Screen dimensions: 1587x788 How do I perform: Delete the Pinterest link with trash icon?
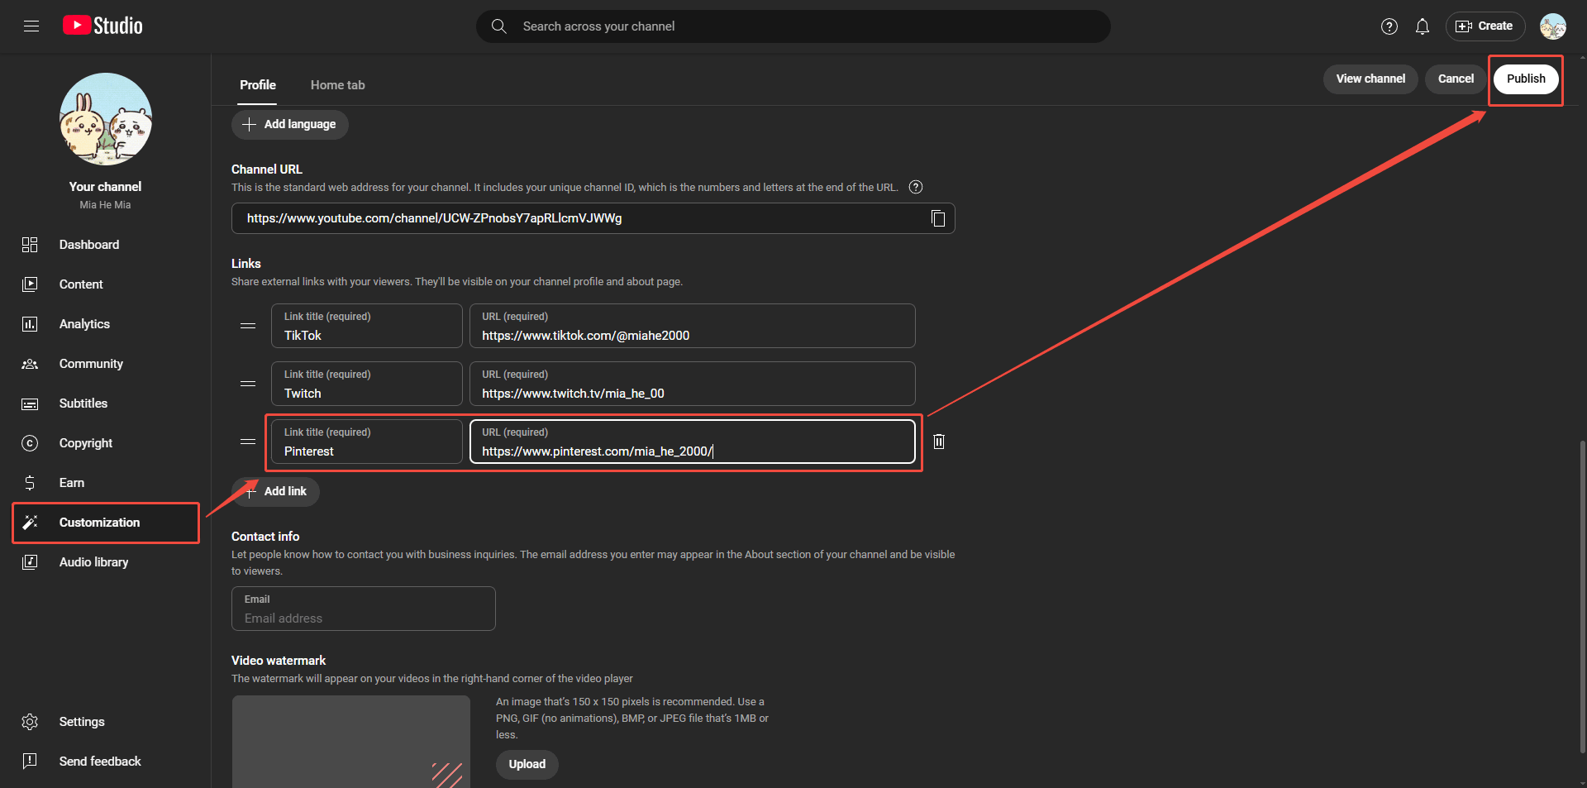pos(938,442)
